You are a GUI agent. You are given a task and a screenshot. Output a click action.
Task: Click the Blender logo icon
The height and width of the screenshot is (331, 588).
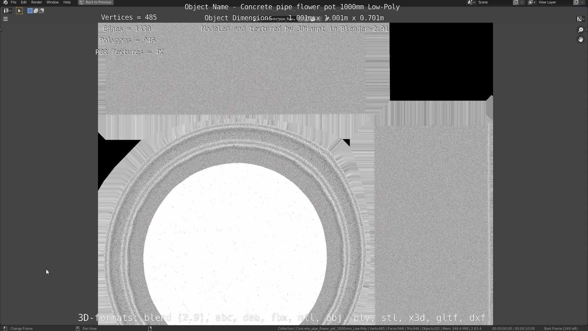click(5, 2)
